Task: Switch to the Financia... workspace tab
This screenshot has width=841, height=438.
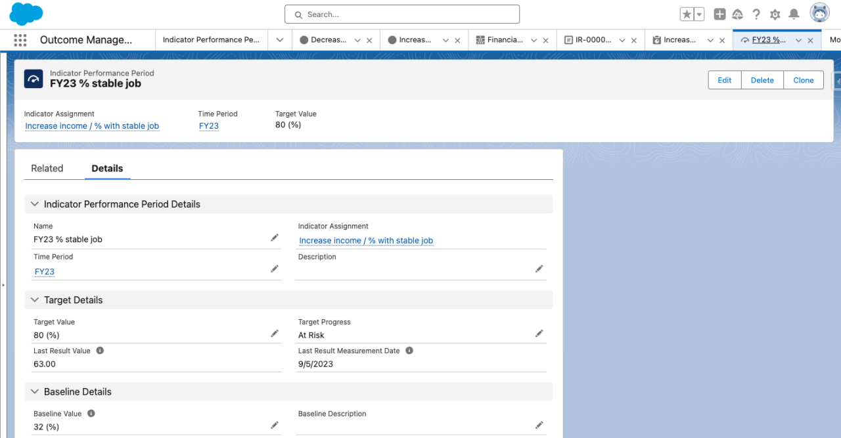Action: pos(499,40)
